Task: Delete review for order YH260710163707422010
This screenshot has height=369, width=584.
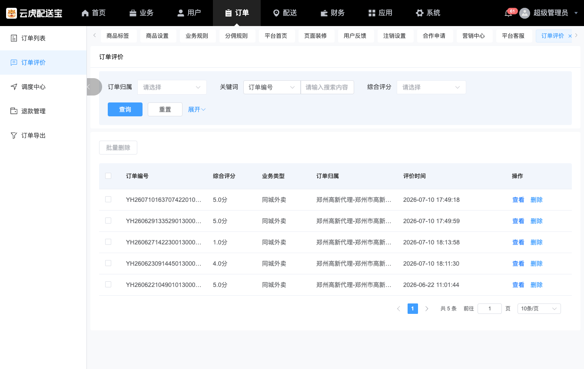Action: coord(537,200)
